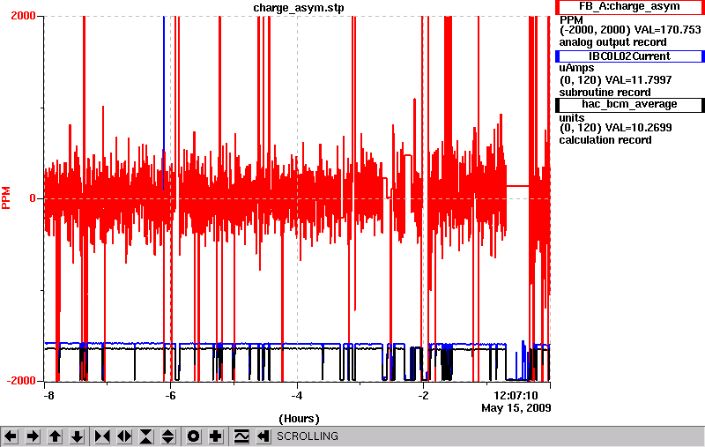Image resolution: width=705 pixels, height=447 pixels.
Task: Click the 2000 y-axis top tick label
Action: (23, 16)
